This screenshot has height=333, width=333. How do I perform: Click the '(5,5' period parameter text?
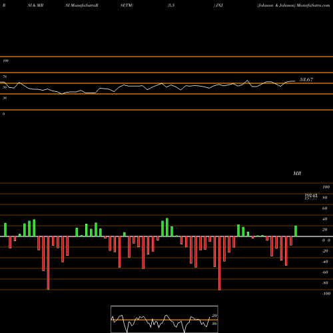(171, 5)
